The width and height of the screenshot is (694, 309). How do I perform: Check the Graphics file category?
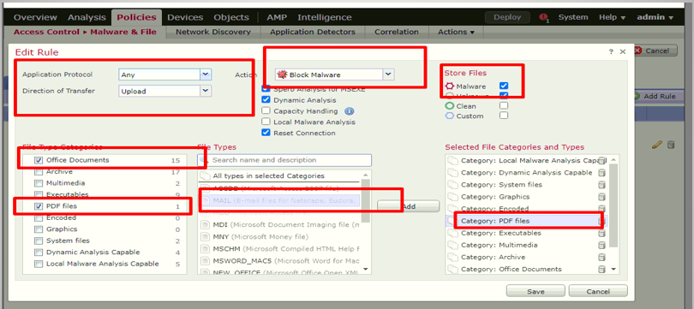(39, 229)
